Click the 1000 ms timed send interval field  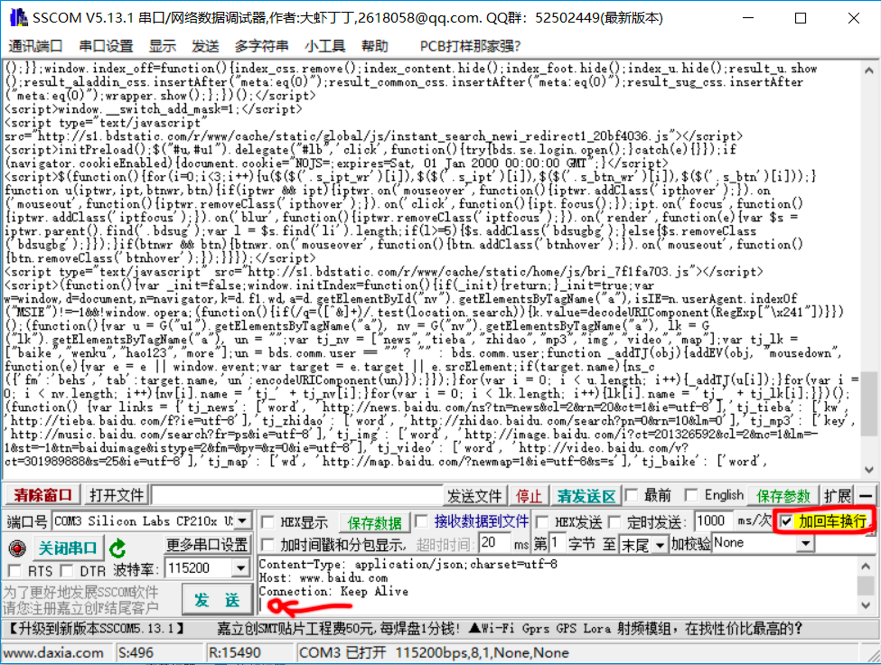[712, 521]
